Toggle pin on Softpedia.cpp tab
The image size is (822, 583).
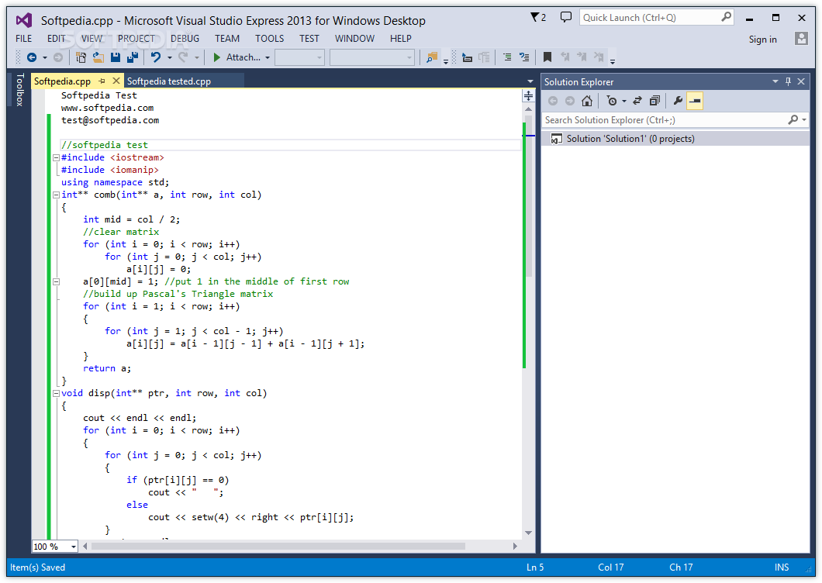click(102, 81)
